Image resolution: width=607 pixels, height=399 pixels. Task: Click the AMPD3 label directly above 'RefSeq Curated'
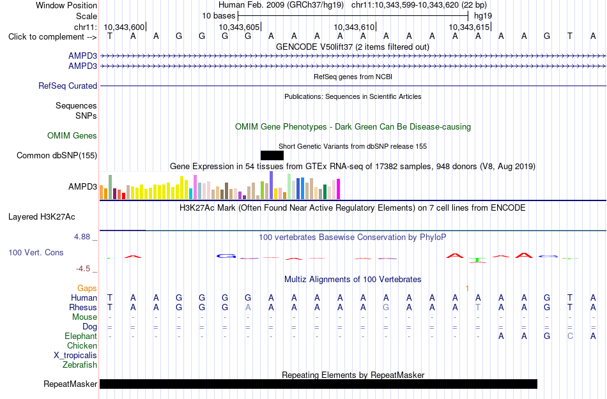click(x=82, y=66)
